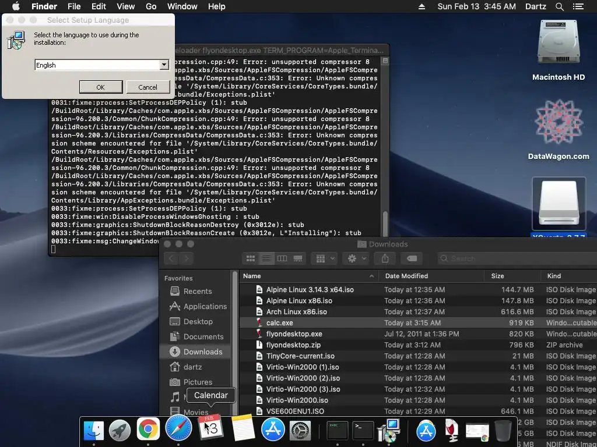This screenshot has width=597, height=447.
Task: Open Google Chrome in the Dock
Action: tap(148, 430)
